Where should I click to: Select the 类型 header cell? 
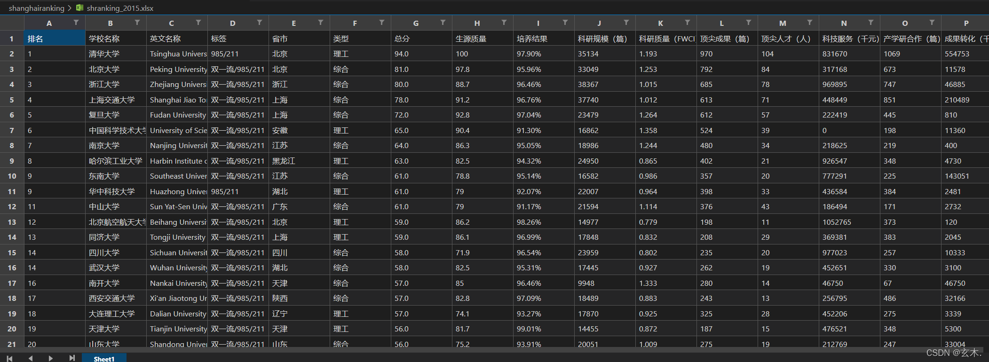click(x=360, y=39)
